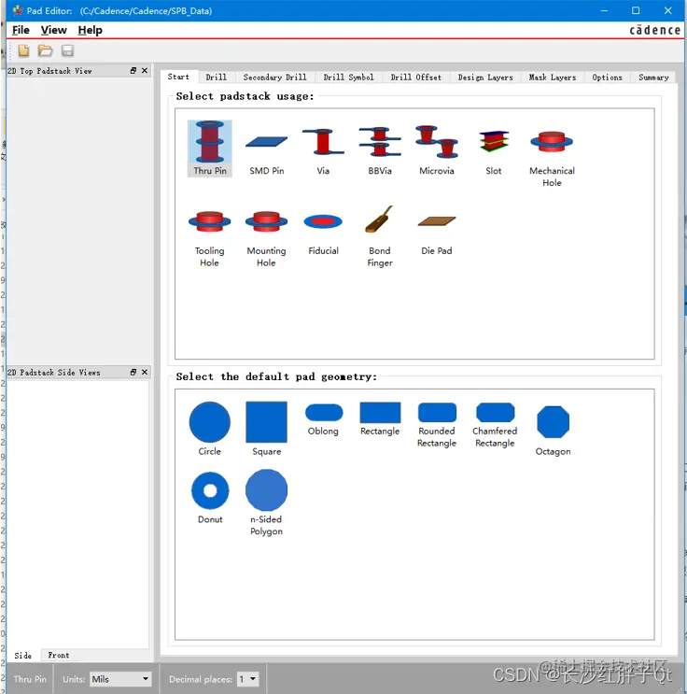Pick the Bond Finger padstack icon
This screenshot has height=694, width=687.
pos(380,234)
